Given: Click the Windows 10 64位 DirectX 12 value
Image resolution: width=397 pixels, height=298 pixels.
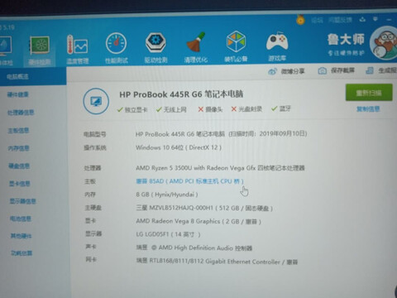Looking at the screenshot, I should (179, 147).
